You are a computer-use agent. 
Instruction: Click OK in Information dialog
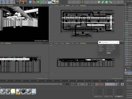coord(109,53)
